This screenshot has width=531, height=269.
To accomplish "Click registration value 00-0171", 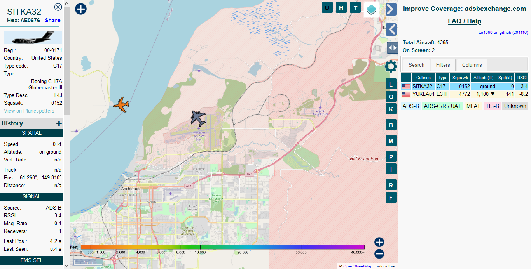I will tap(53, 50).
